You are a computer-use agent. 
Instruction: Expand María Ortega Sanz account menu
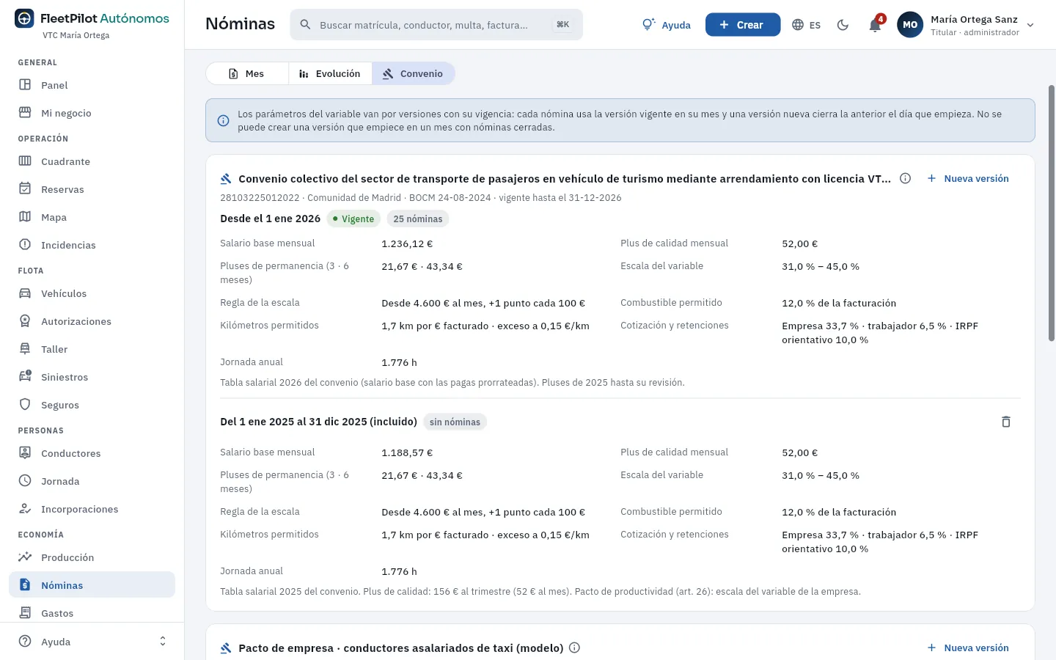tap(966, 25)
